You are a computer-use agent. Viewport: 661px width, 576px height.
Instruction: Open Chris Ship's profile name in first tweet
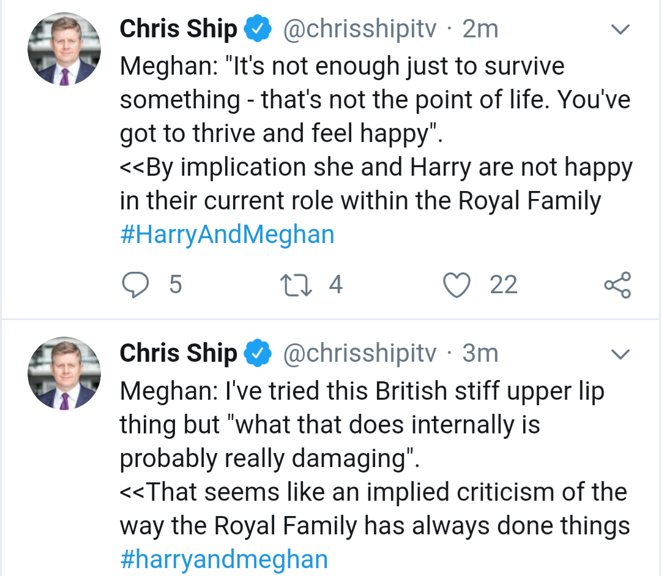[178, 29]
